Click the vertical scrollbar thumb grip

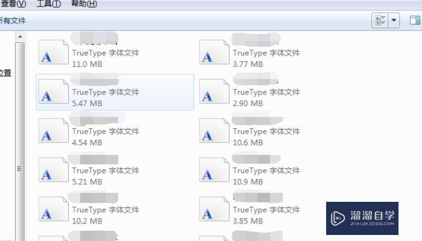(x=19, y=169)
